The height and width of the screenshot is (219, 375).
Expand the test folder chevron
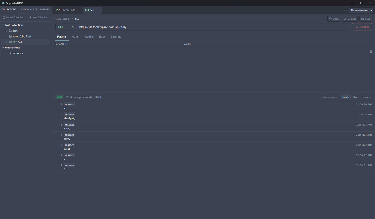7,31
